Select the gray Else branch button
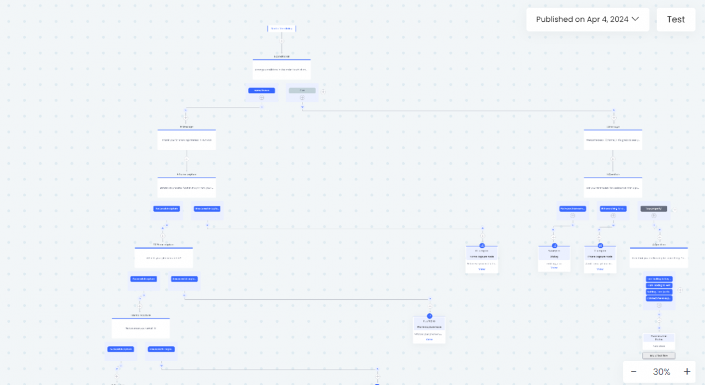 [302, 91]
